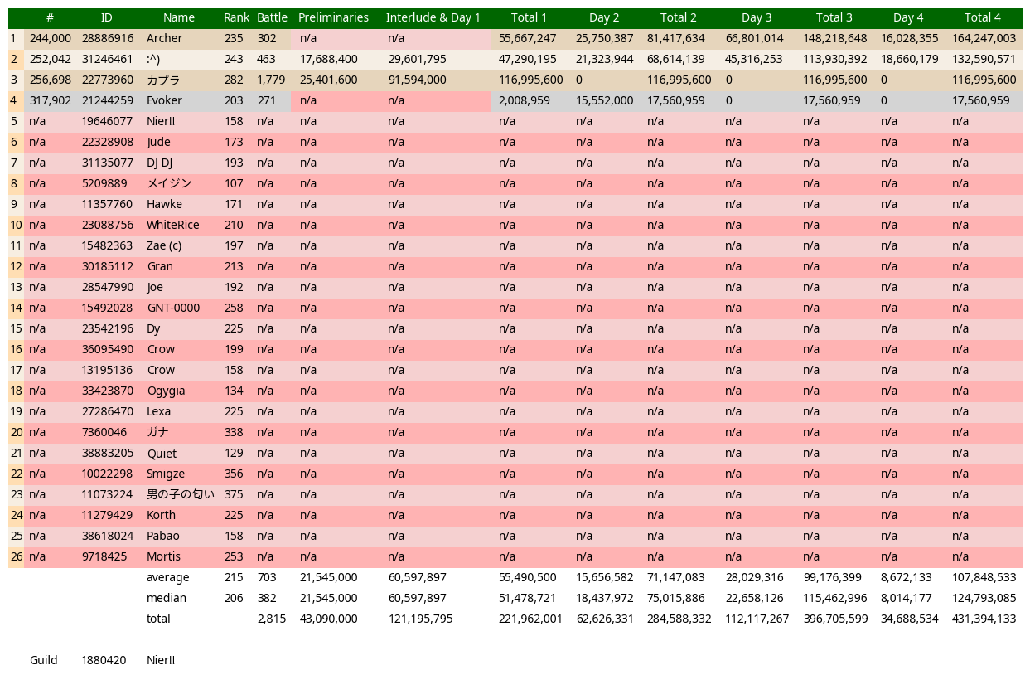Screen dimensions: 1030x680
Task: Select the value '15,552,000'
Action: 604,100
